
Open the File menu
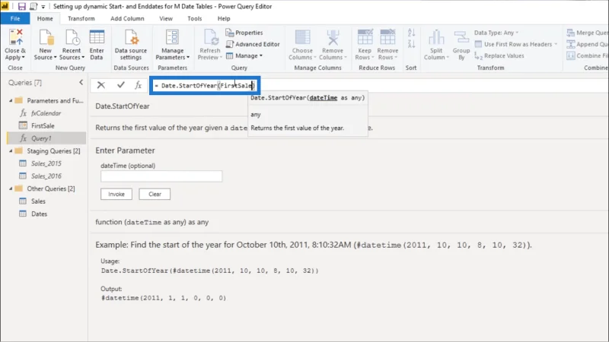click(x=15, y=18)
